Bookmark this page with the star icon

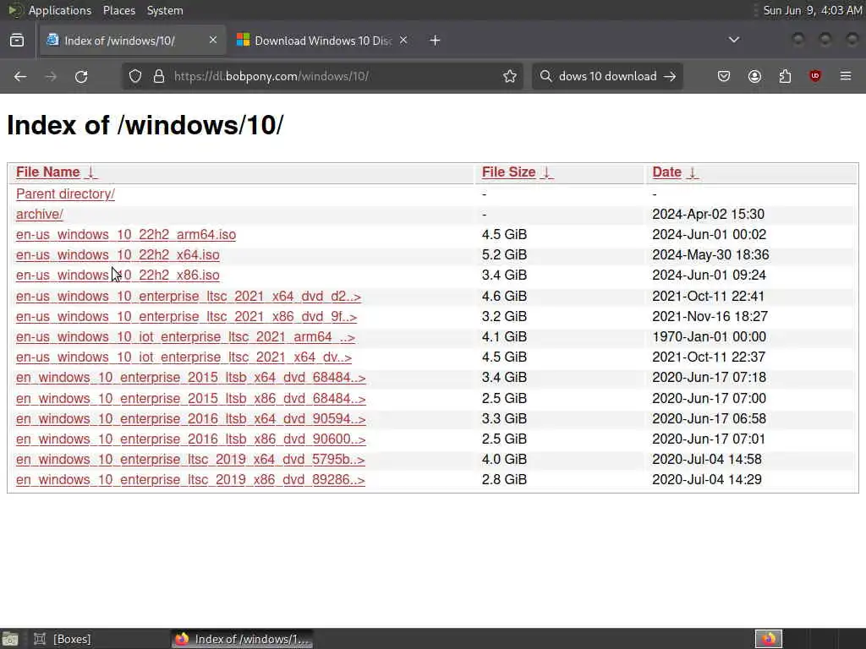coord(510,76)
